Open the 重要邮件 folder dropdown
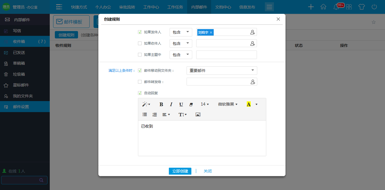Image resolution: width=385 pixels, height=190 pixels. (x=222, y=70)
